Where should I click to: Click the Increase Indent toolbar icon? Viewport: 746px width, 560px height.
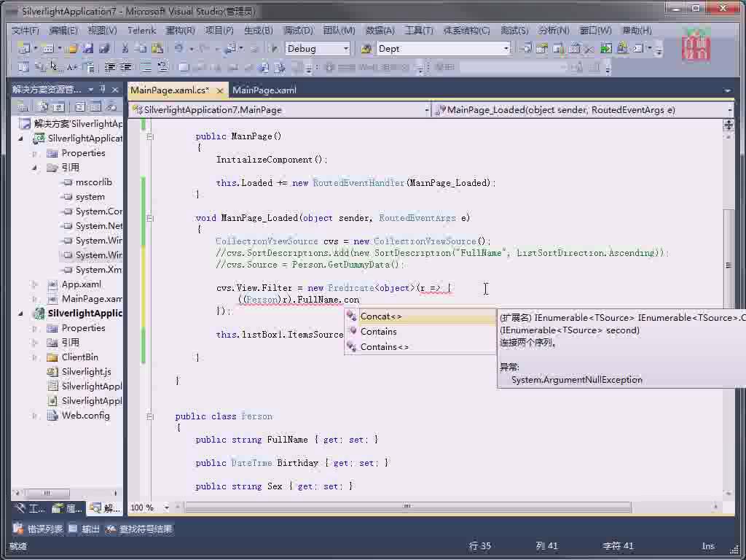tap(125, 67)
